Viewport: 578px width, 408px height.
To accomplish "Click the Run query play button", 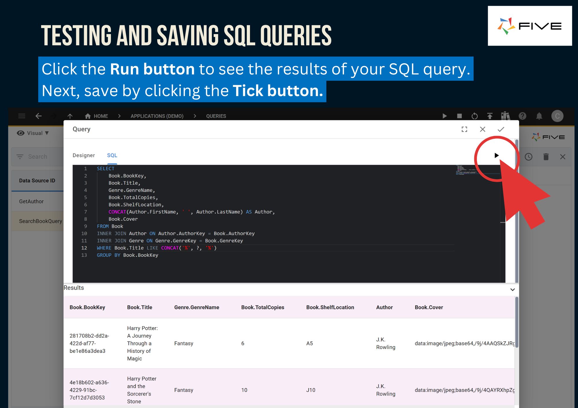I will pyautogui.click(x=496, y=156).
